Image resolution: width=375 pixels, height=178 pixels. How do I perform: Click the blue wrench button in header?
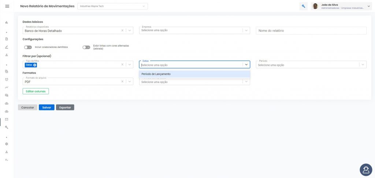coord(304,7)
